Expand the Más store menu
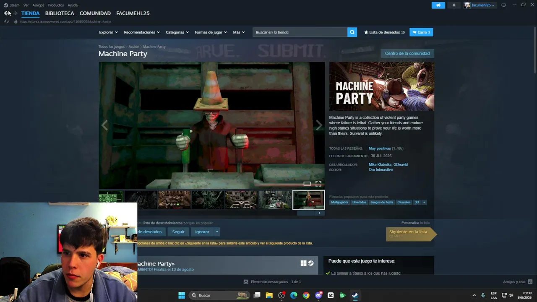This screenshot has width=537, height=302. click(239, 32)
